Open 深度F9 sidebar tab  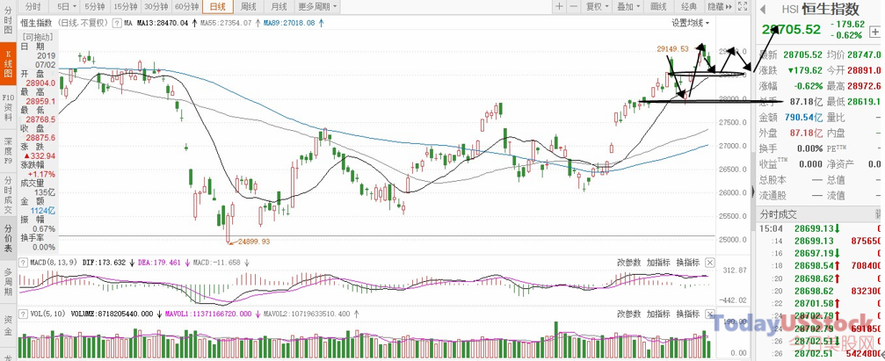(x=8, y=150)
